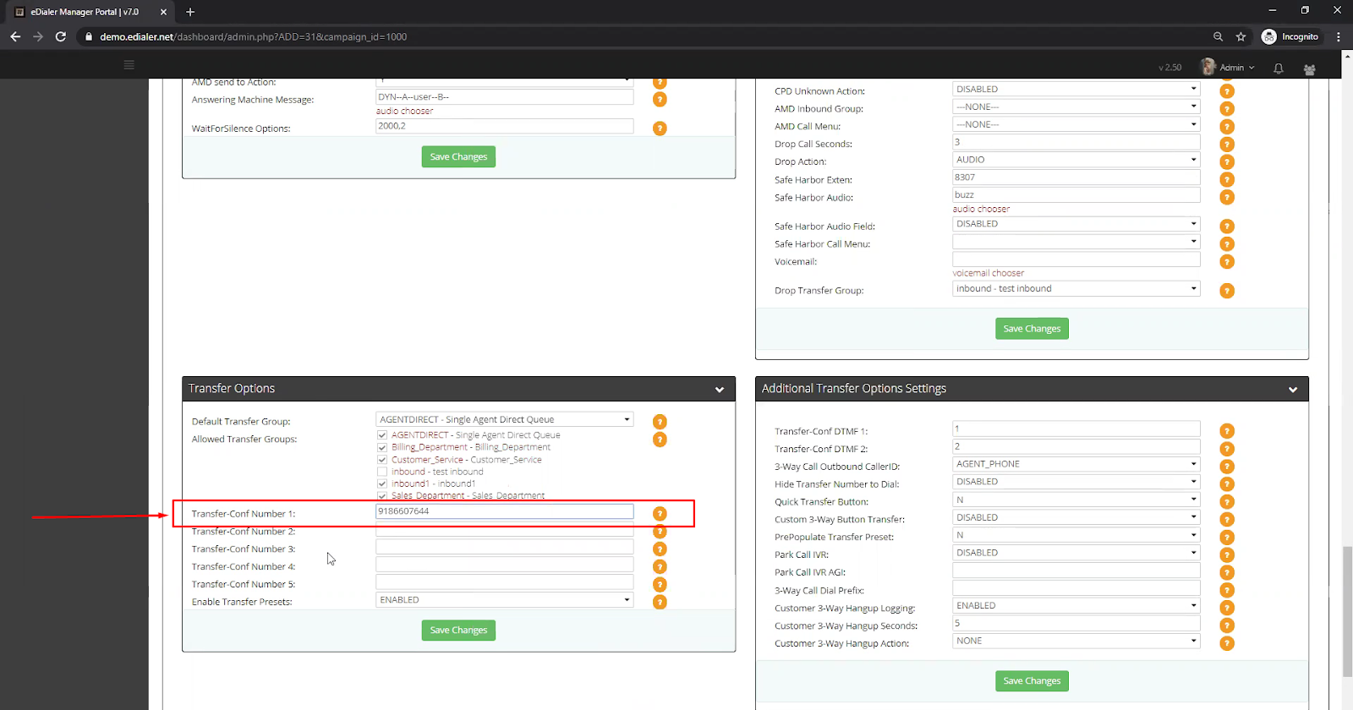The width and height of the screenshot is (1353, 710).
Task: Bookmark this page with the star icon
Action: [1241, 37]
